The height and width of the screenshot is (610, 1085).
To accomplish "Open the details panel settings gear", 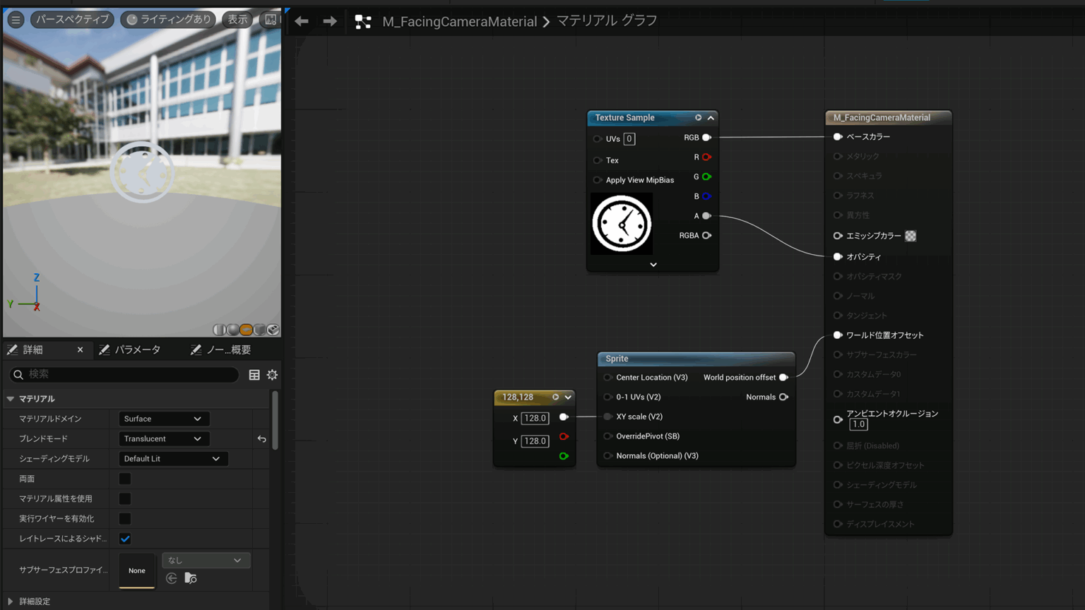I will 272,375.
